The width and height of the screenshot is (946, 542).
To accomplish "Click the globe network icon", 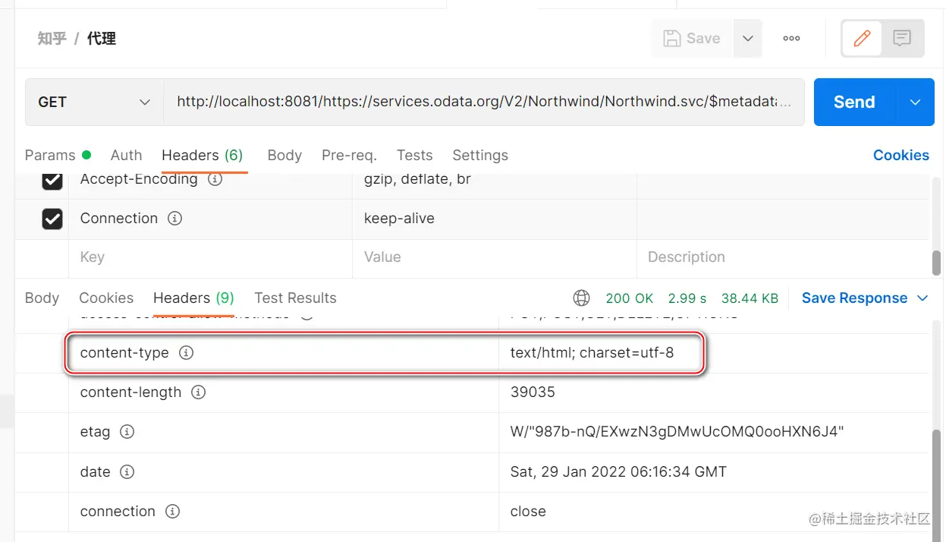I will [582, 298].
